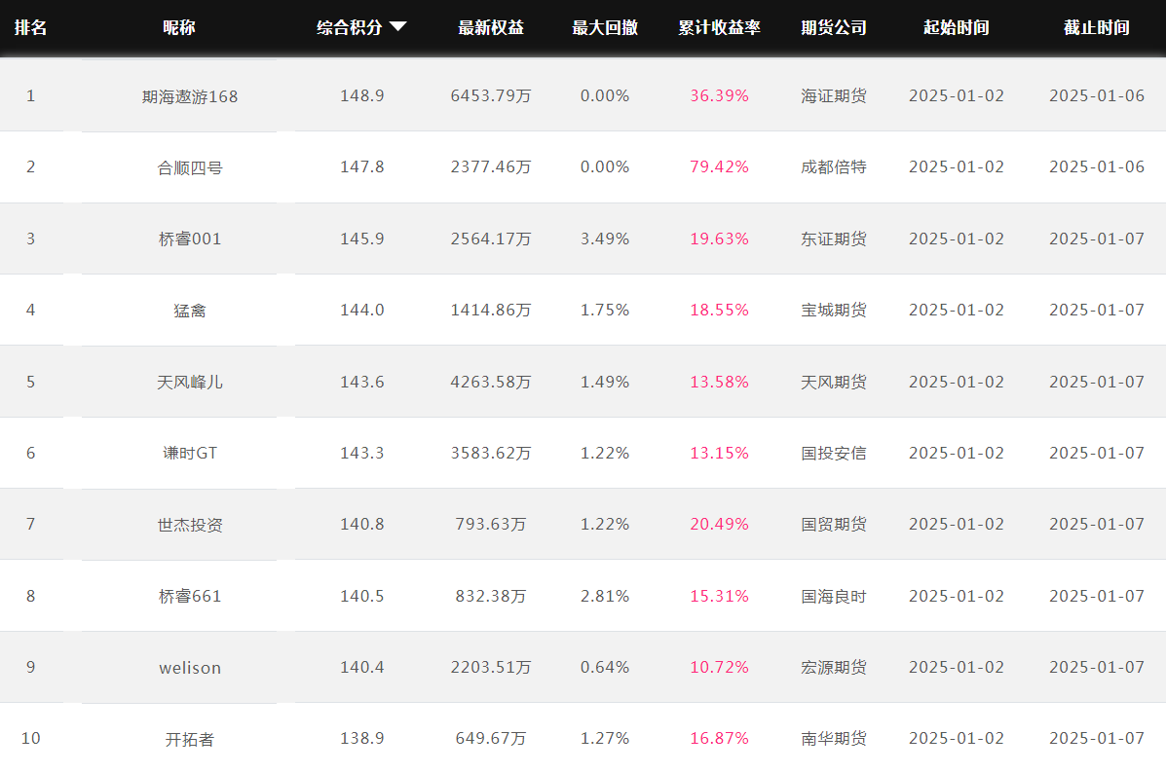Select the 最大回撤 column header

click(x=605, y=27)
